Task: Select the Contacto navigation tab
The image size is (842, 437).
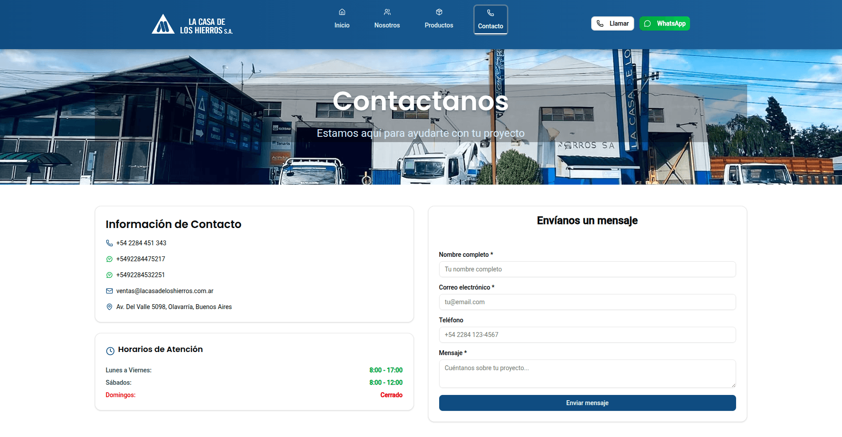Action: click(x=490, y=19)
